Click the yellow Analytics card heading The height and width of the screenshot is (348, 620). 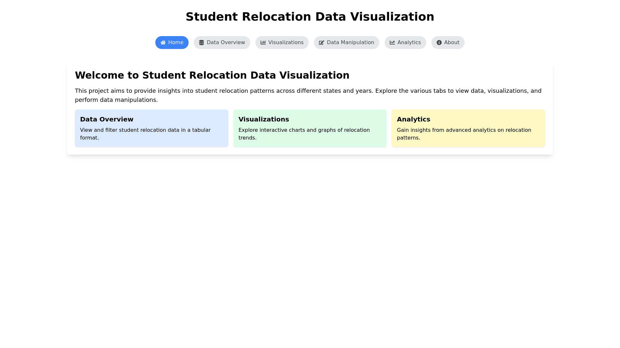pyautogui.click(x=413, y=119)
